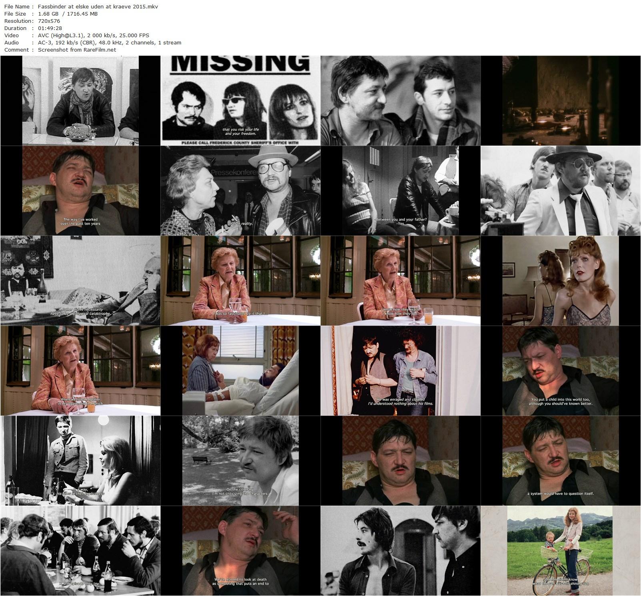641x596 pixels.
Task: Open thumbnail subtitled "It's about feelings"
Action: point(80,100)
